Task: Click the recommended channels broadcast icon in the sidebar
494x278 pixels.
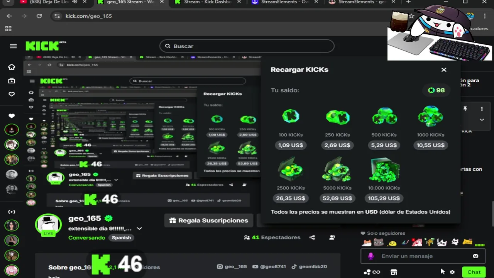Action: (x=12, y=212)
